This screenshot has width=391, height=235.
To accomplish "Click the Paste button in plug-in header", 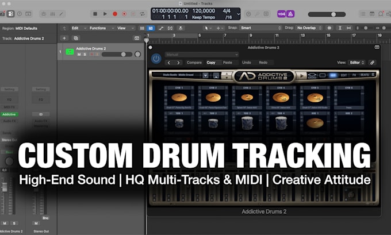I will coord(228,63).
